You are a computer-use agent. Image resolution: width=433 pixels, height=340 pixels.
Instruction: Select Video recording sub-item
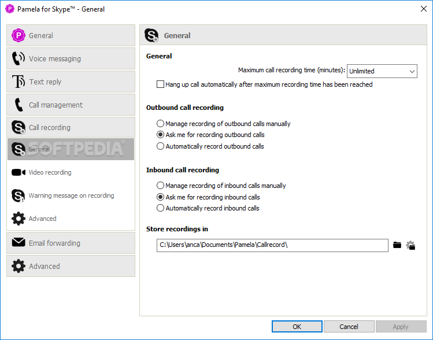(x=71, y=172)
